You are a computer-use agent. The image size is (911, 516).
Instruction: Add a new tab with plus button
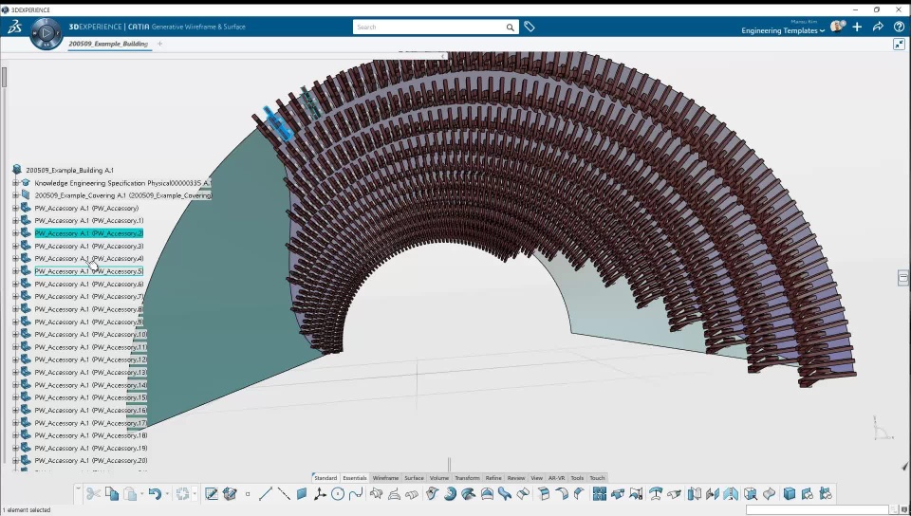click(x=159, y=44)
